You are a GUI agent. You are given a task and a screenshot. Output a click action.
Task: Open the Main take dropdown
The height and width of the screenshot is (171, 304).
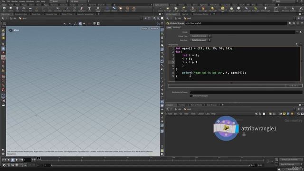pyautogui.click(x=285, y=1)
